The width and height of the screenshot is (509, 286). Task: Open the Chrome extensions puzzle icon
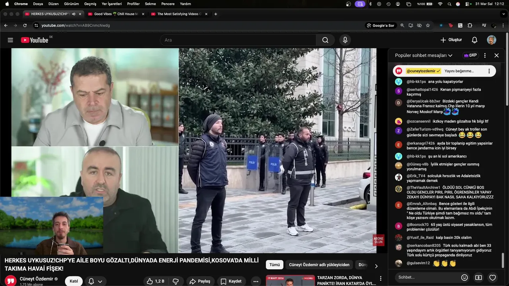pyautogui.click(x=470, y=25)
